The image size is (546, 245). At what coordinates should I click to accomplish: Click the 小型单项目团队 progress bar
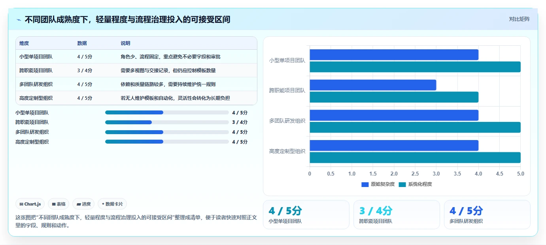[x=167, y=112]
